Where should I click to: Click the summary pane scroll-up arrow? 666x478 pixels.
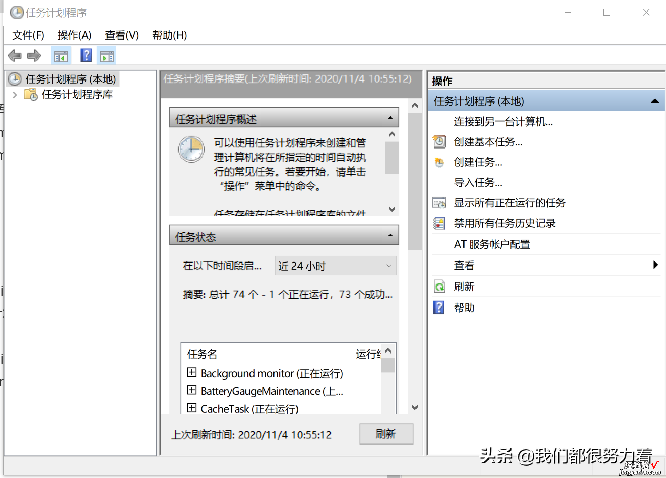(415, 106)
